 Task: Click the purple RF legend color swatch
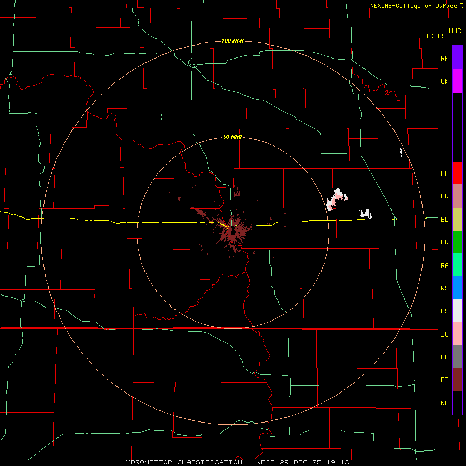click(457, 58)
